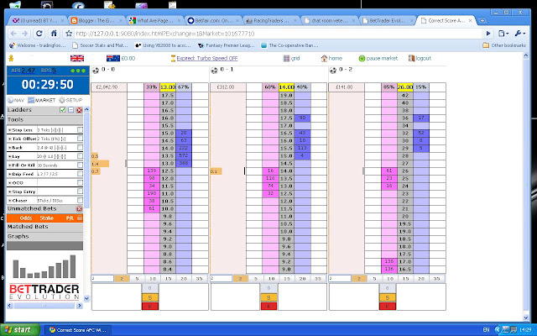Click the orange S button under 0 - 0 ladder
Image resolution: width=537 pixels, height=336 pixels.
[150, 297]
